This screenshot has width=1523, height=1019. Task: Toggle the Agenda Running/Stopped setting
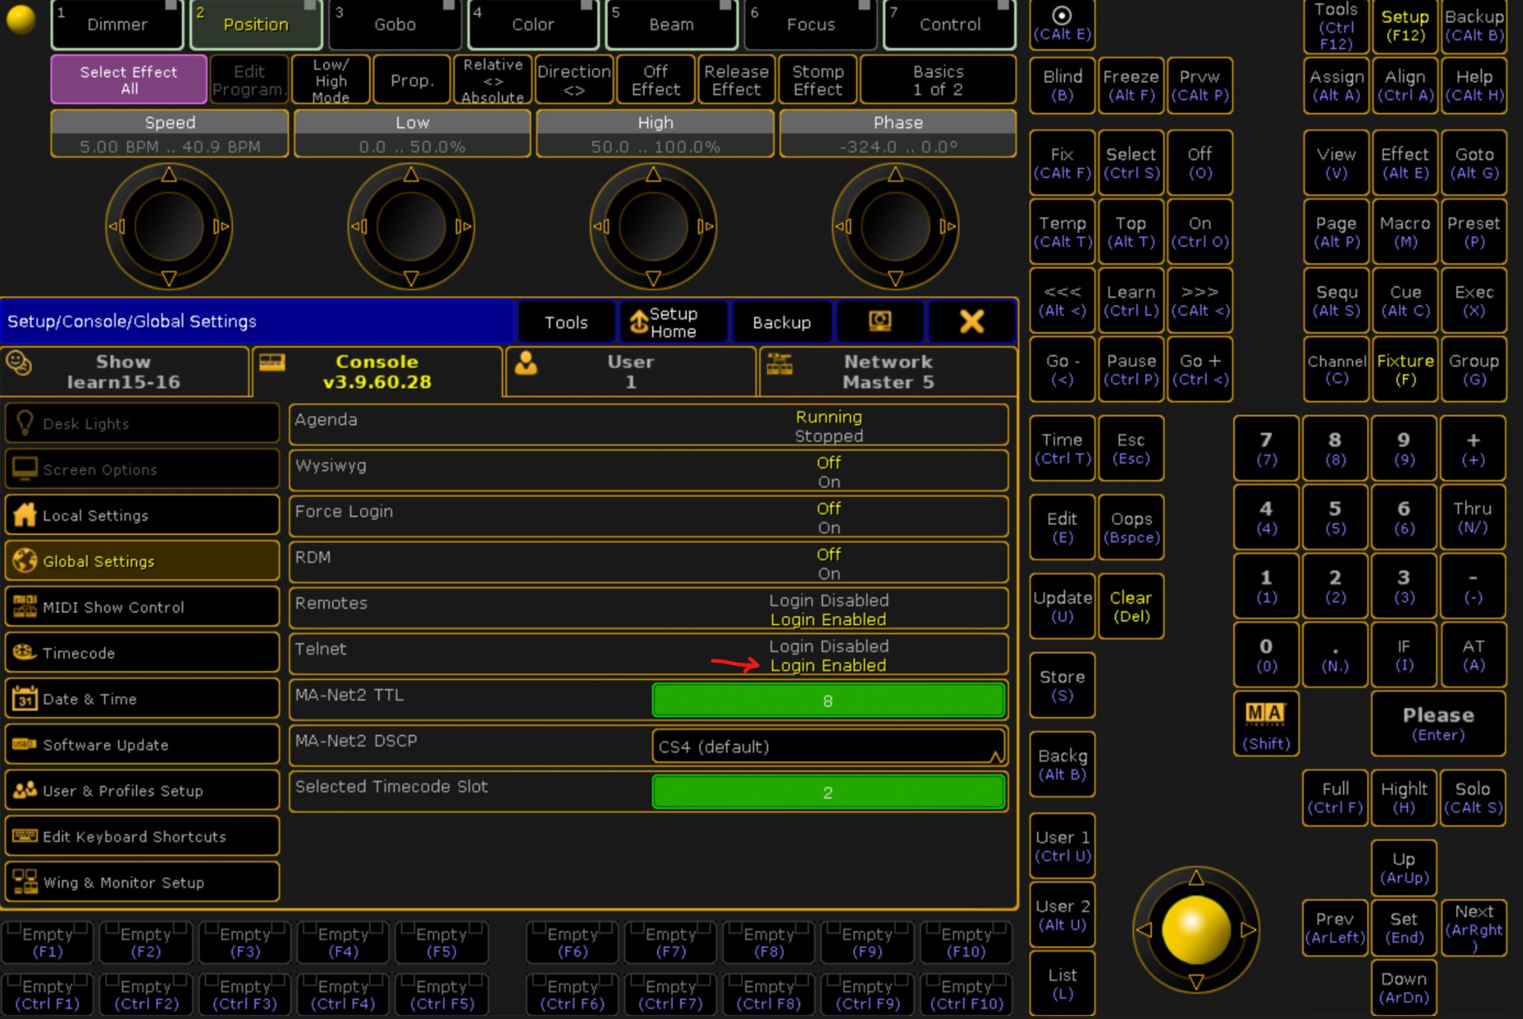pyautogui.click(x=649, y=426)
